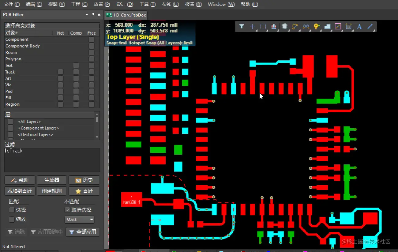Tick the Free checkbox for Component

(92, 39)
